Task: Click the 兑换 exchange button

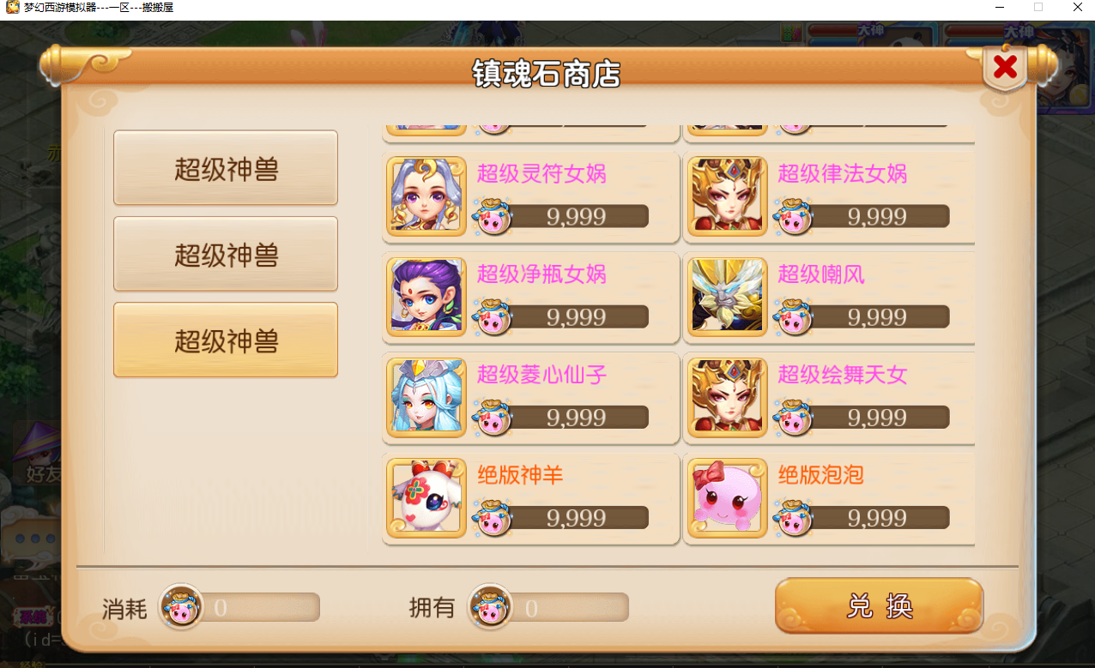Action: [879, 606]
